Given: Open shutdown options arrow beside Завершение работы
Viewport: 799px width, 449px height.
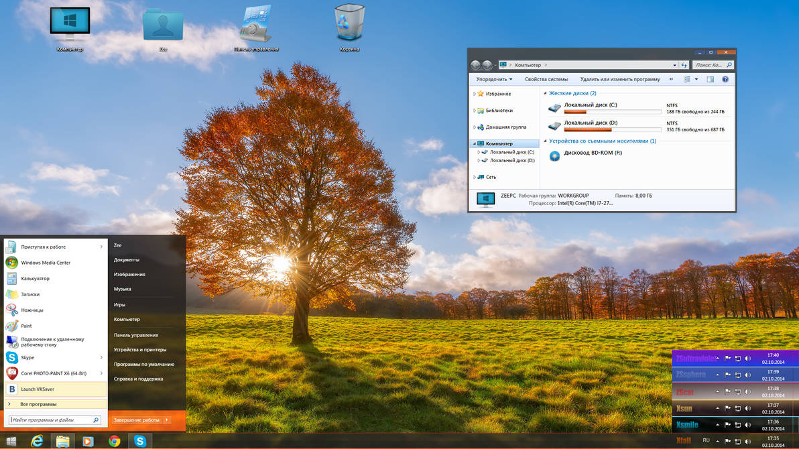Looking at the screenshot, I should (167, 420).
